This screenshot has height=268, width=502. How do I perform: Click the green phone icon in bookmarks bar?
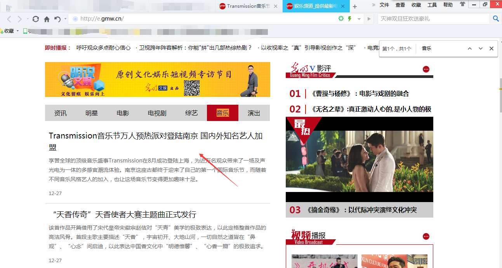[x=25, y=31]
